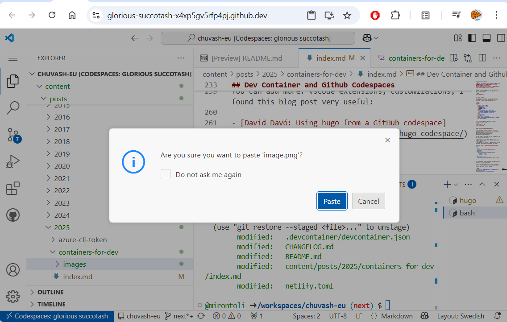The image size is (507, 322).
Task: Split the editor to the right
Action: click(482, 58)
